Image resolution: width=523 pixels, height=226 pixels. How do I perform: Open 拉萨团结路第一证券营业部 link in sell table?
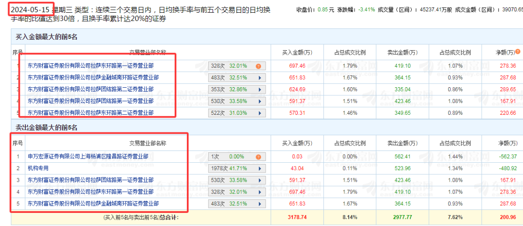(x=91, y=180)
